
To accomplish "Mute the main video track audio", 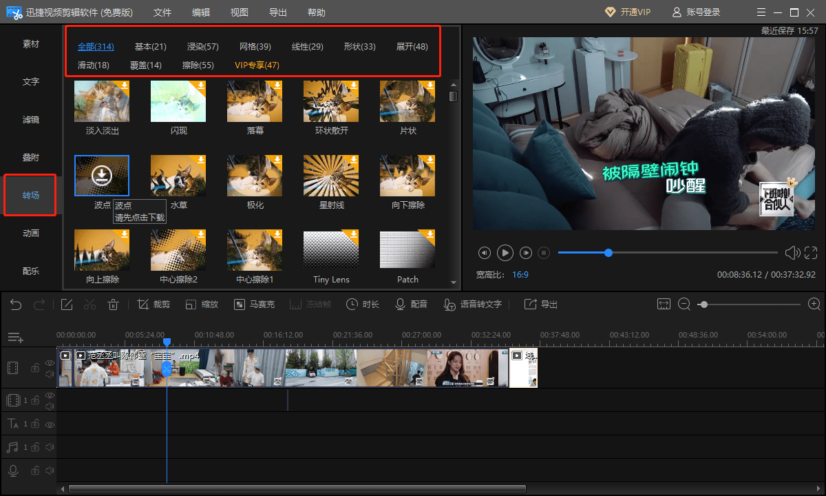I will [50, 375].
